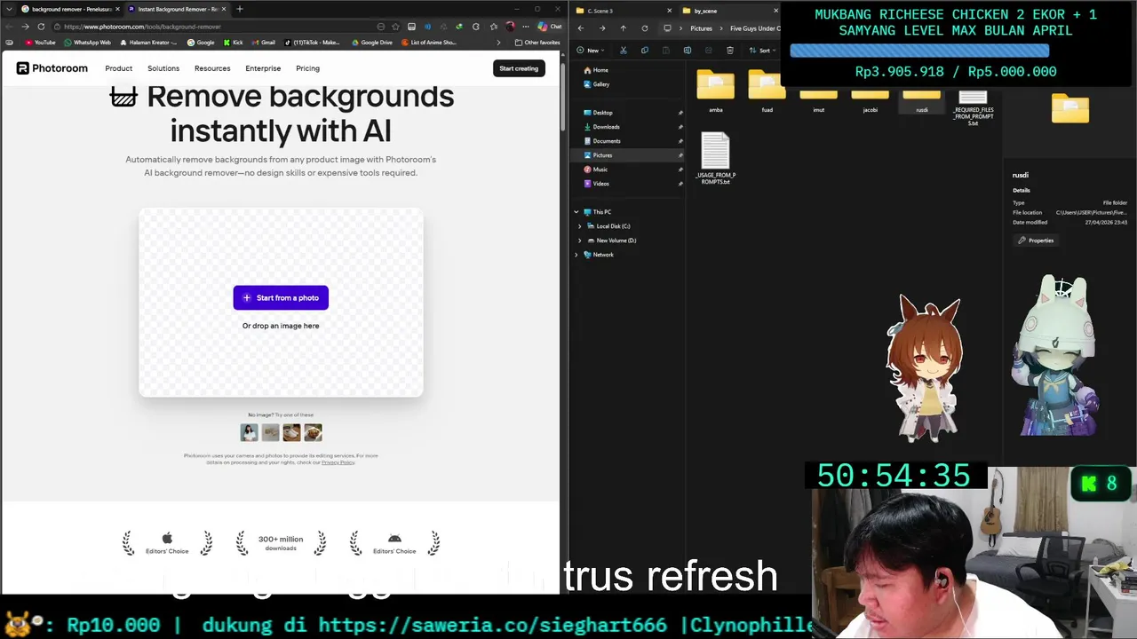This screenshot has width=1137, height=639.
Task: Choose the last sample image thumbnail
Action: 313,432
